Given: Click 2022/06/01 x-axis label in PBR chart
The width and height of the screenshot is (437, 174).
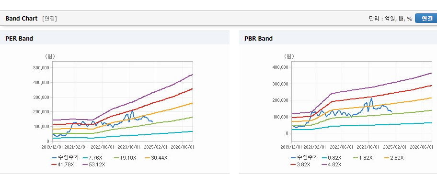Looking at the screenshot, I should click(342, 147).
